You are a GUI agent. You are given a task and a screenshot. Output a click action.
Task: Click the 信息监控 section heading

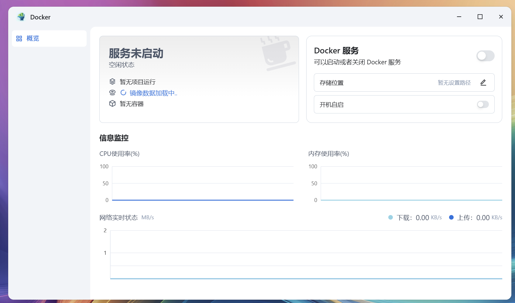(x=114, y=138)
